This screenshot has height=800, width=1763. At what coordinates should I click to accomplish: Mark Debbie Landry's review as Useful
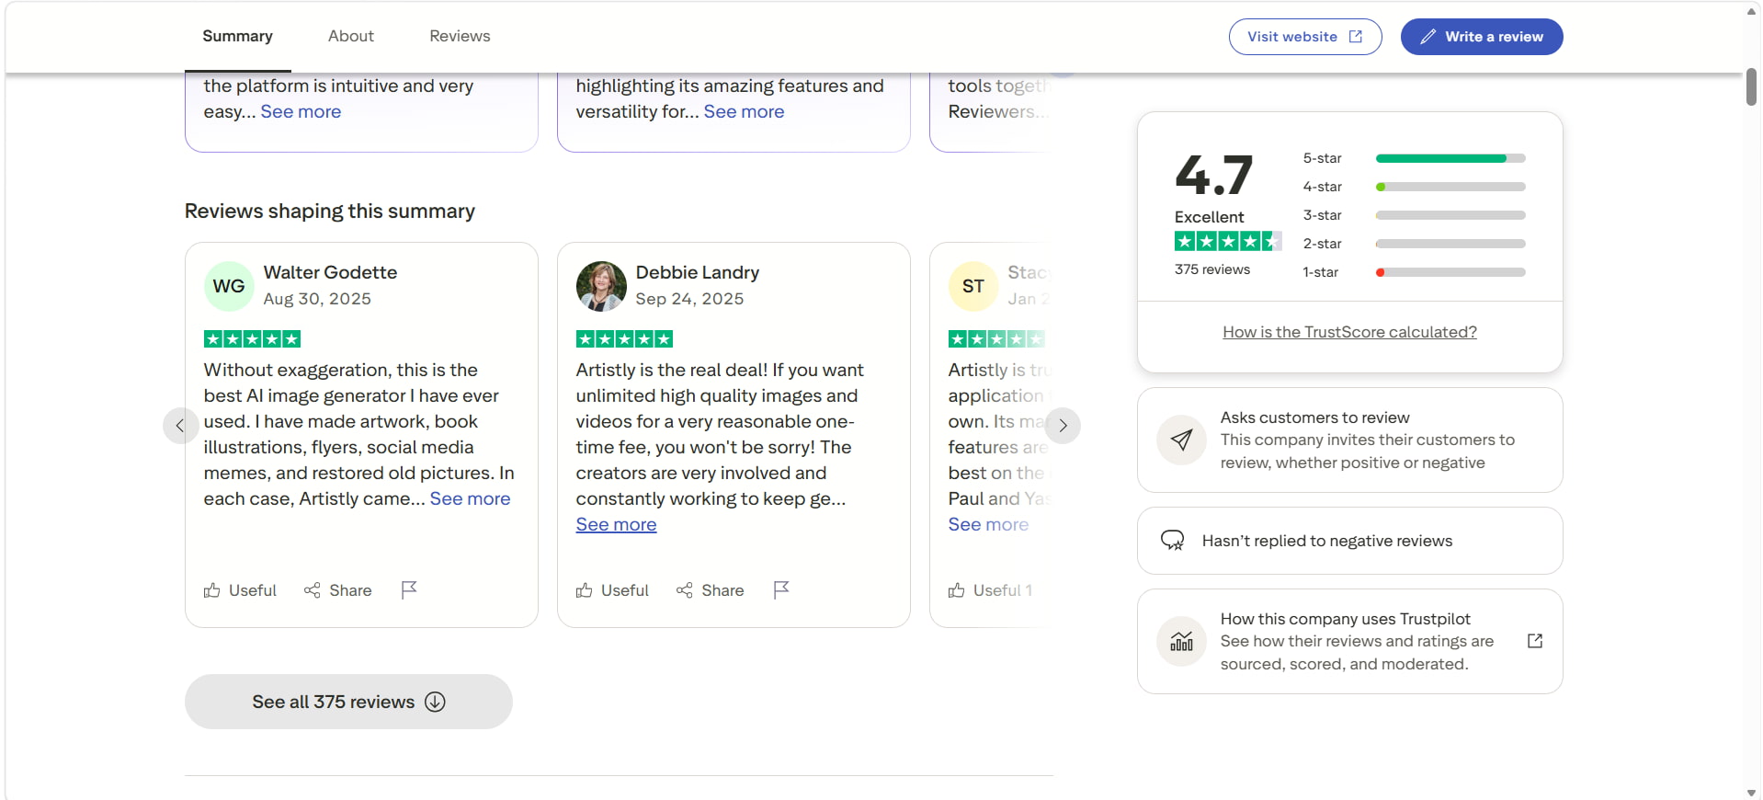pyautogui.click(x=612, y=590)
